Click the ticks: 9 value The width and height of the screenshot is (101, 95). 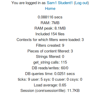point(24,79)
